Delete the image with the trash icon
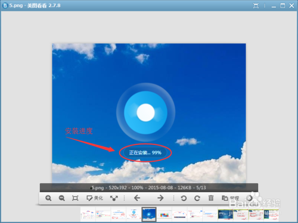 pyautogui.click(x=211, y=198)
